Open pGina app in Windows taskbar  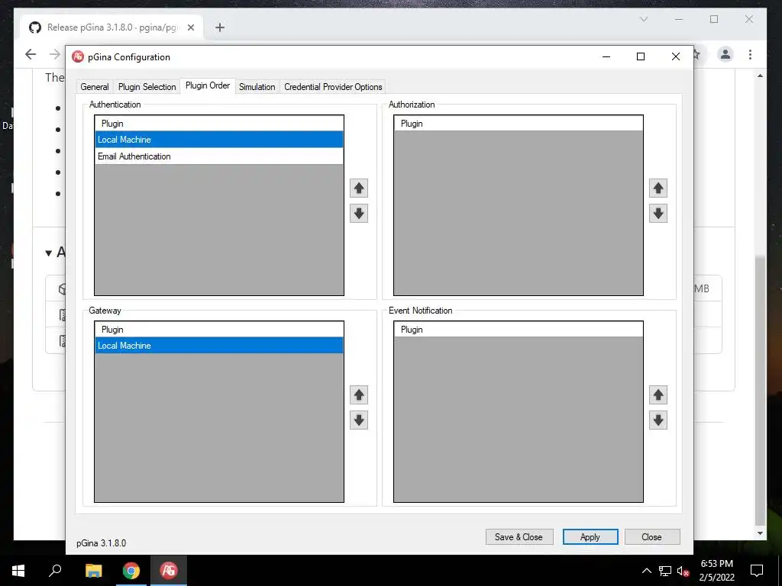(x=169, y=570)
